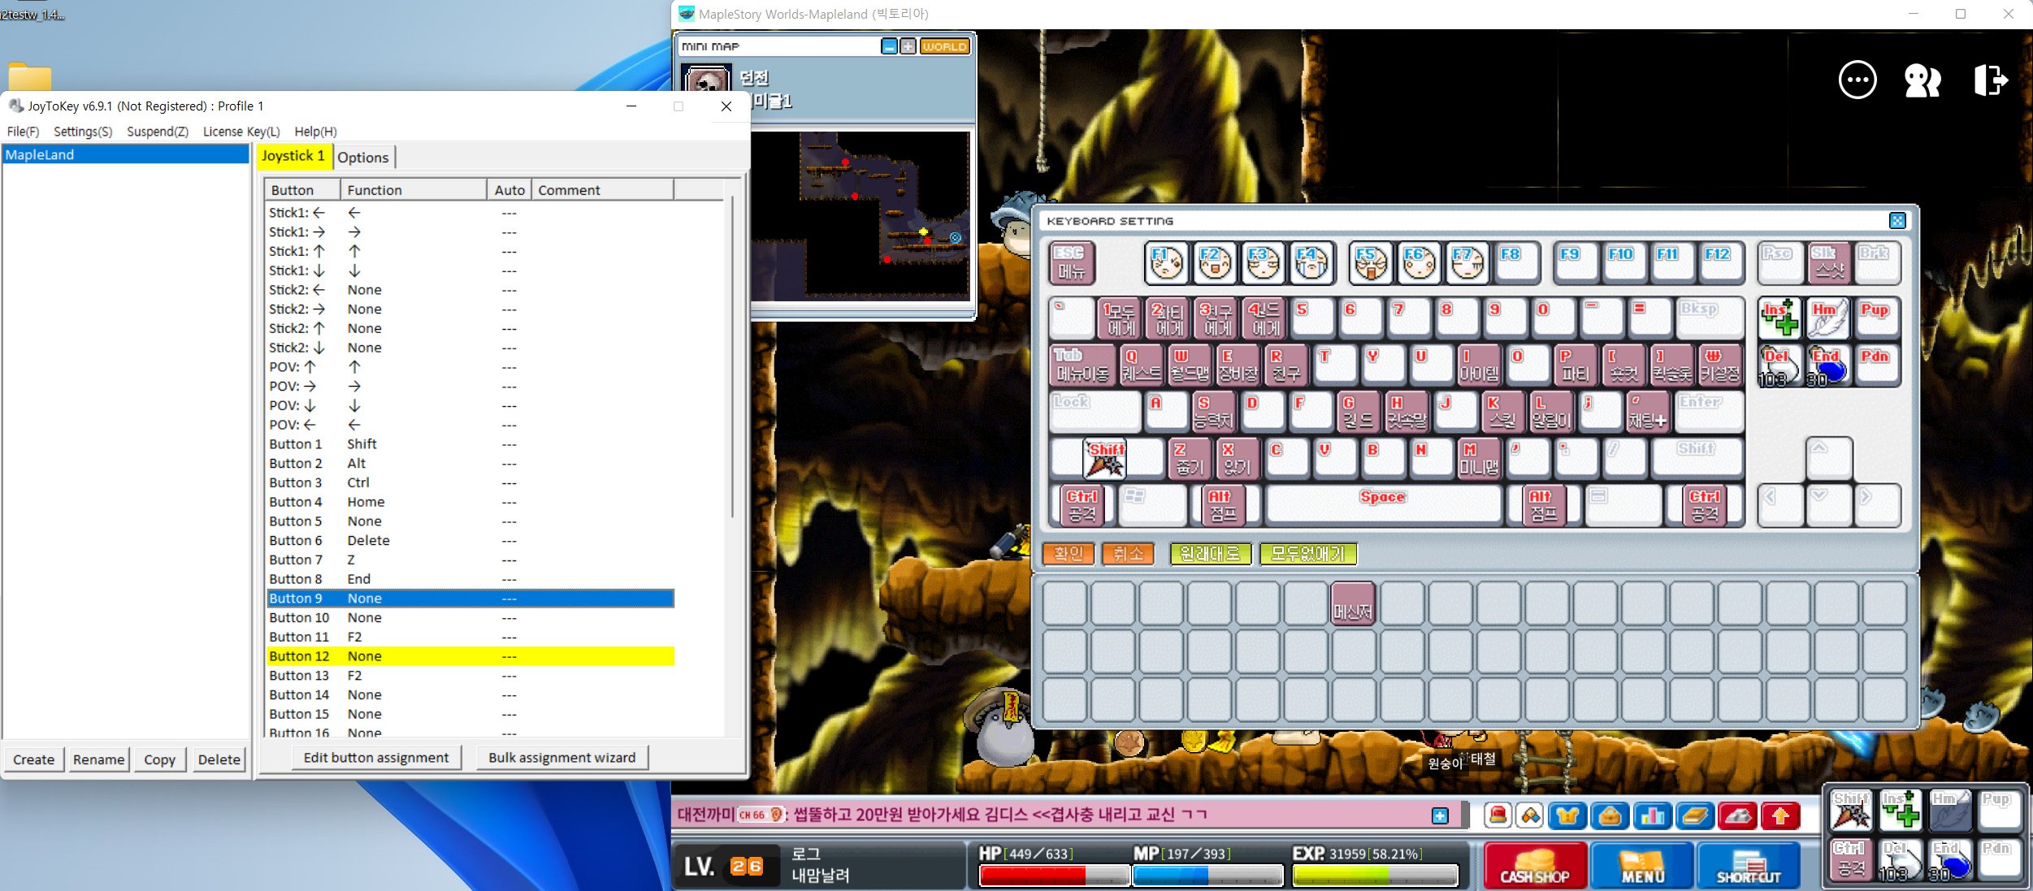Select the Button 12 row highlighted yellow
The height and width of the screenshot is (891, 2033).
tap(470, 656)
